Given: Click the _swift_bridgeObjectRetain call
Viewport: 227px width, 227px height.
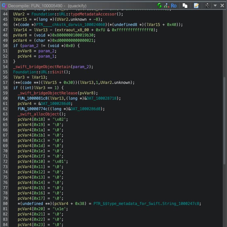Looking at the screenshot, I should coord(42,67).
